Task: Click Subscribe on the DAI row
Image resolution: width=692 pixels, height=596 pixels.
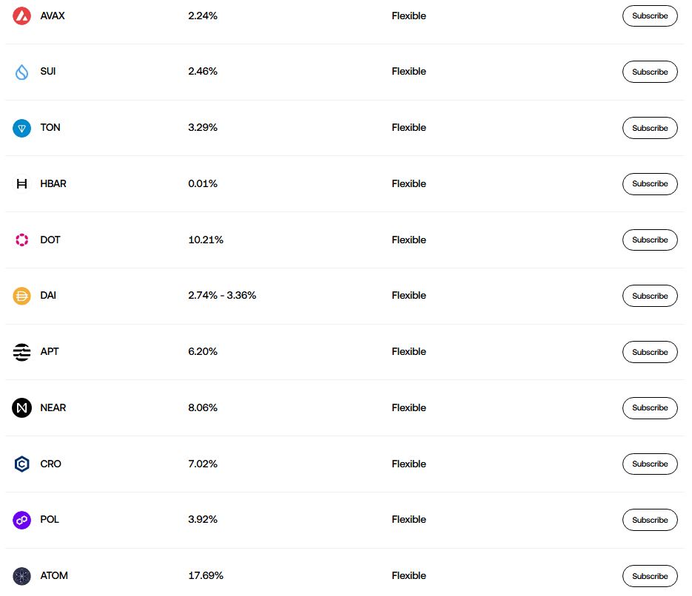Action: pos(650,296)
